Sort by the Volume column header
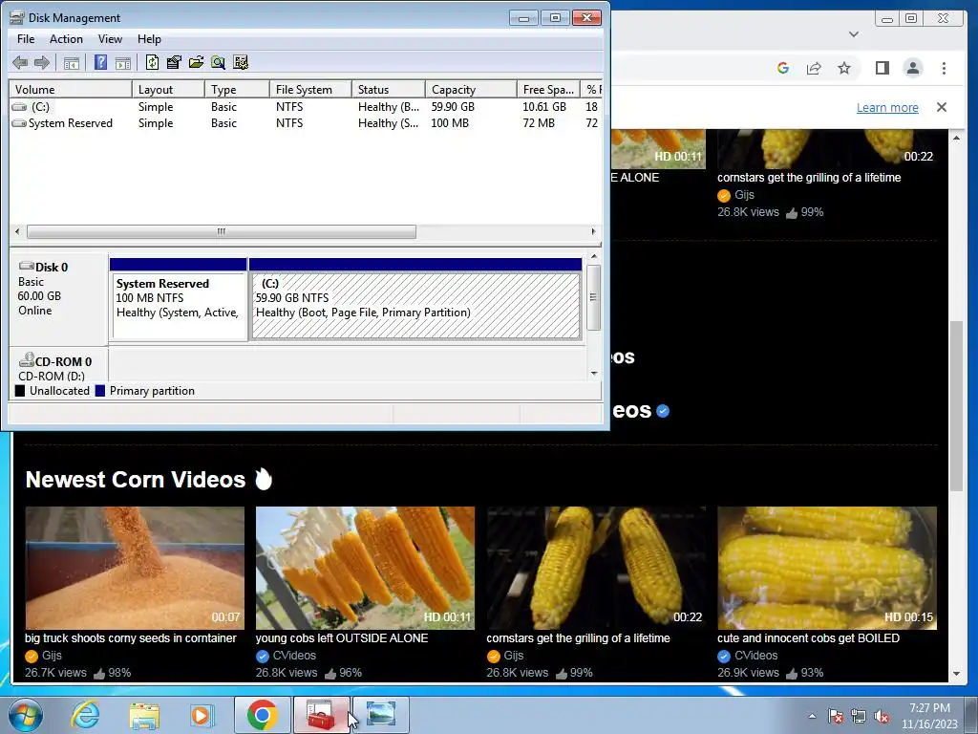 pos(71,89)
